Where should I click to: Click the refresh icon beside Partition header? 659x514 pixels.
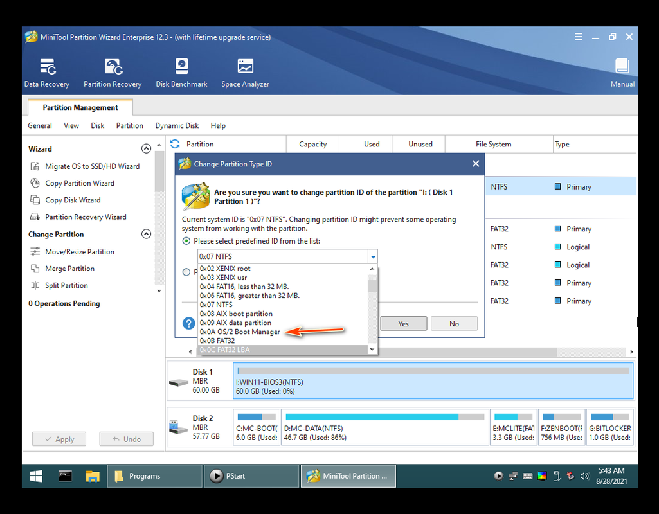[175, 144]
